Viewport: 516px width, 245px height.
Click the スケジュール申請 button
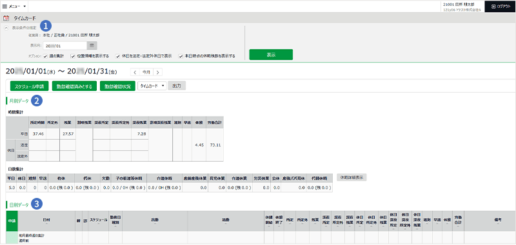click(30, 86)
